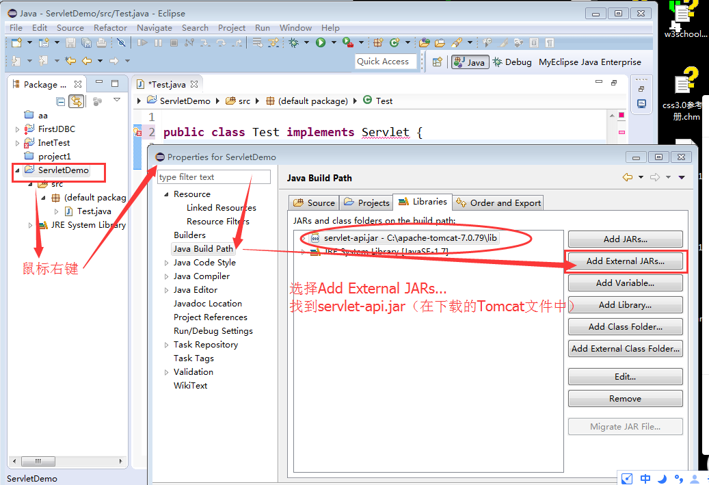This screenshot has height=485, width=709.
Task: Click Add External Class Folder... button
Action: 626,348
